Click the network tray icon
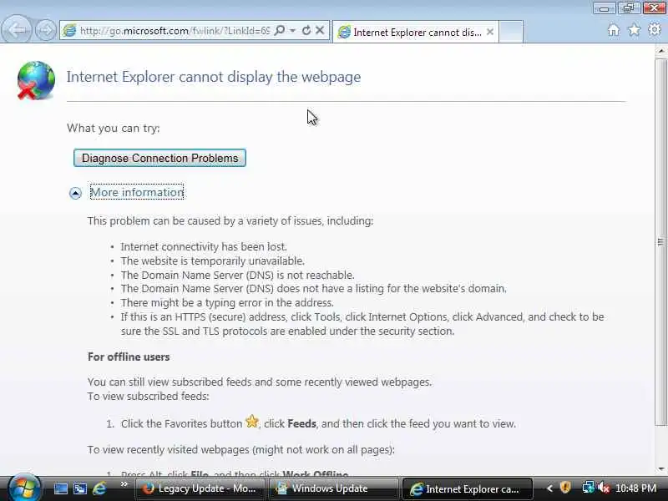 [x=588, y=488]
